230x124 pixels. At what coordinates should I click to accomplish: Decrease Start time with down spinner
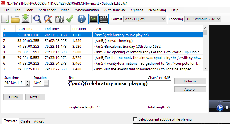[x=27, y=84]
